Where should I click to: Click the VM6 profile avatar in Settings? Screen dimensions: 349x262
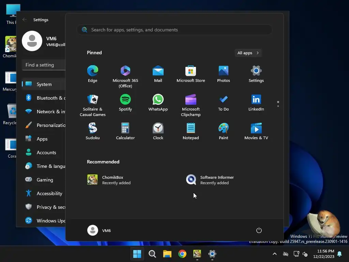[32, 41]
